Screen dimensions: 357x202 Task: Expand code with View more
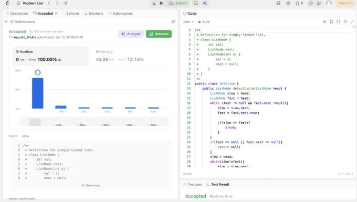click(x=90, y=185)
